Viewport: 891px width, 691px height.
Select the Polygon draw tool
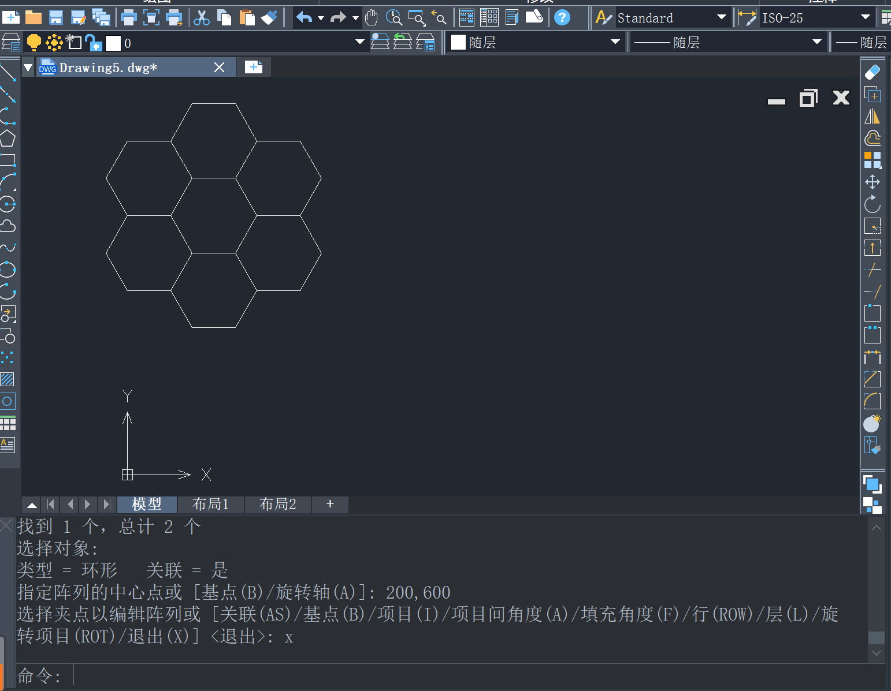pos(8,139)
